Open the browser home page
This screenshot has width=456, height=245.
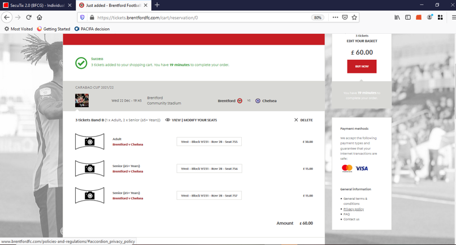40,17
